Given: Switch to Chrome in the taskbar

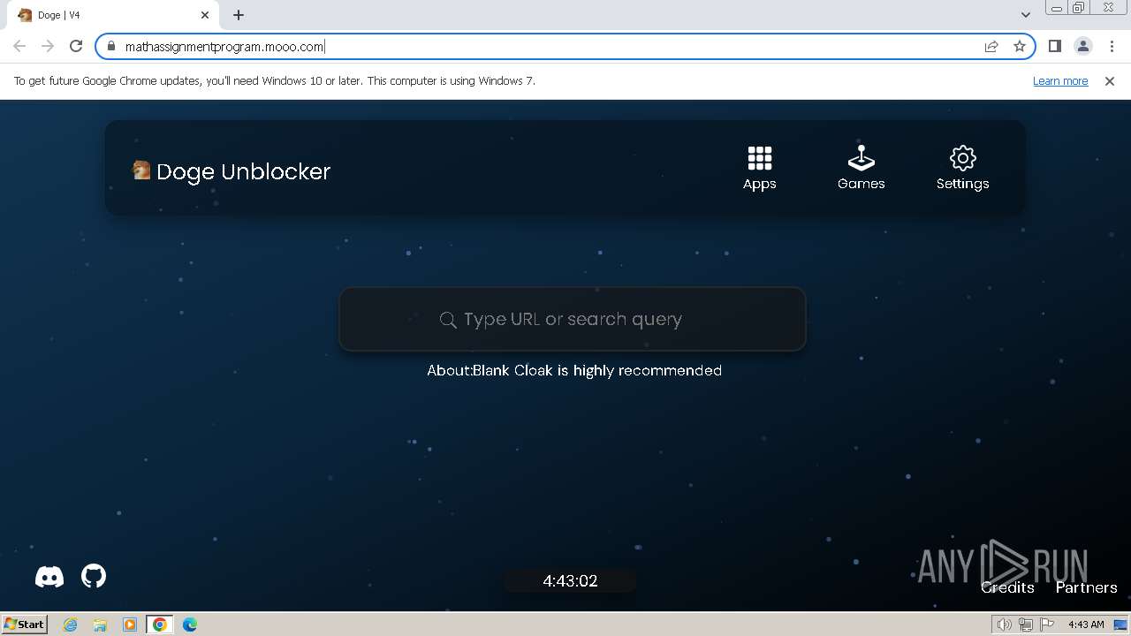Looking at the screenshot, I should [x=160, y=625].
